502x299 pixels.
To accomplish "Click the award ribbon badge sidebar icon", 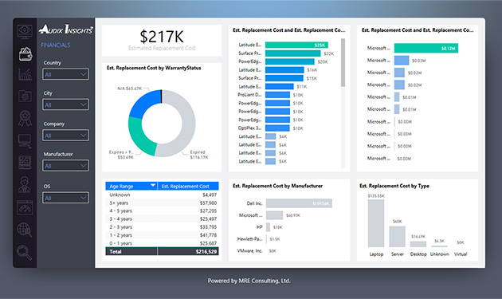I will click(25, 118).
